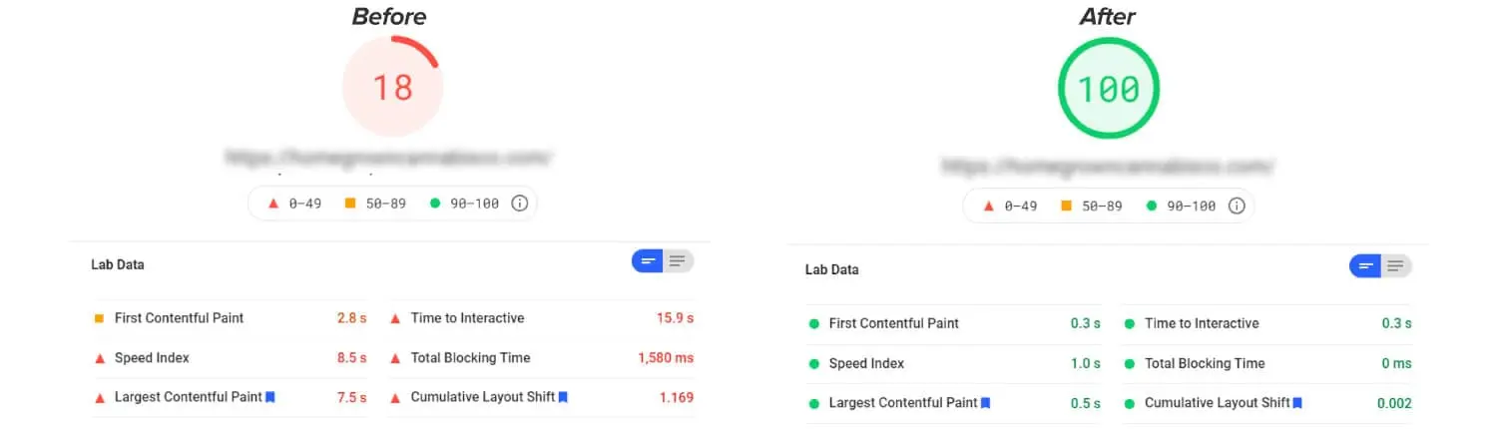
Task: Click orange square next to Before First Contentful Paint
Action: click(100, 318)
